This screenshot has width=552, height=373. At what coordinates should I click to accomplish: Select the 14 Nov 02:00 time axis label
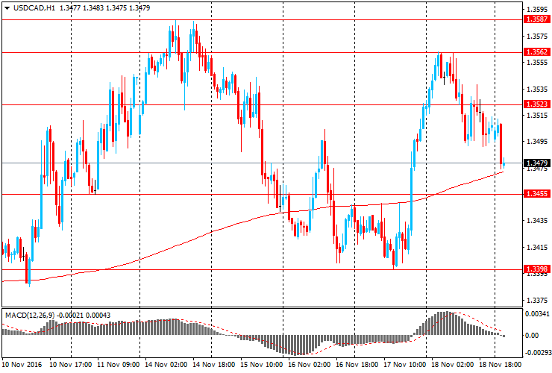click(166, 364)
